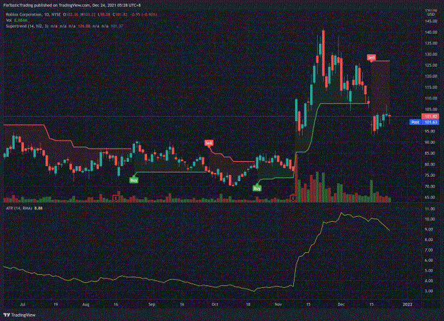
Task: Click the blue Post price label
Action: (414, 122)
